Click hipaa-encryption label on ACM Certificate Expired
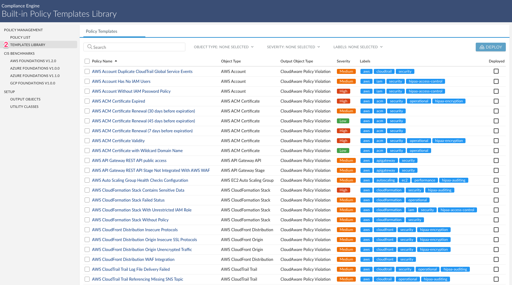512x285 pixels. pyautogui.click(x=448, y=101)
